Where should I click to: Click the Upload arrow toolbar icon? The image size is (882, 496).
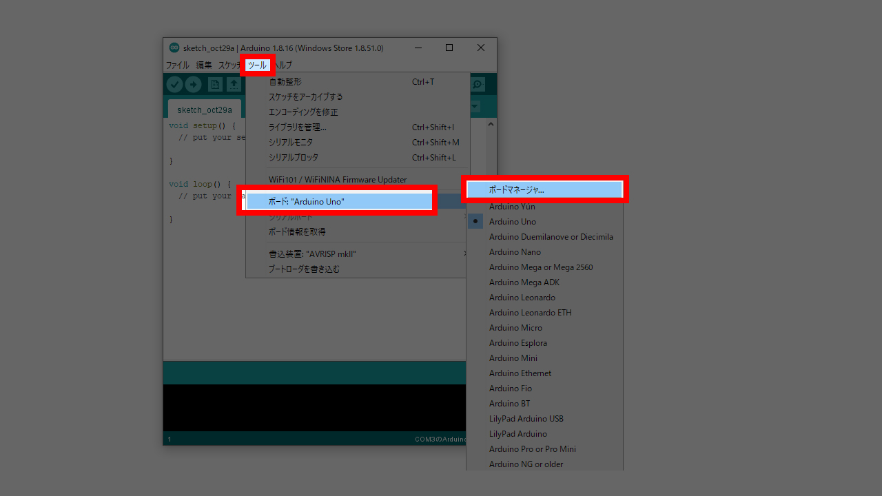194,84
